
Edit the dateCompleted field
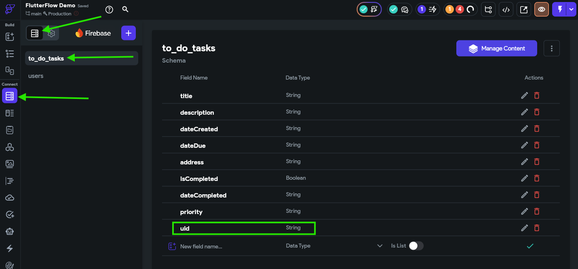point(525,195)
